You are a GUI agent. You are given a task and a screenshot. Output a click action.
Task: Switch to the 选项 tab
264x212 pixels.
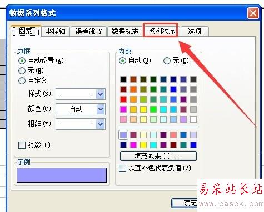click(195, 31)
